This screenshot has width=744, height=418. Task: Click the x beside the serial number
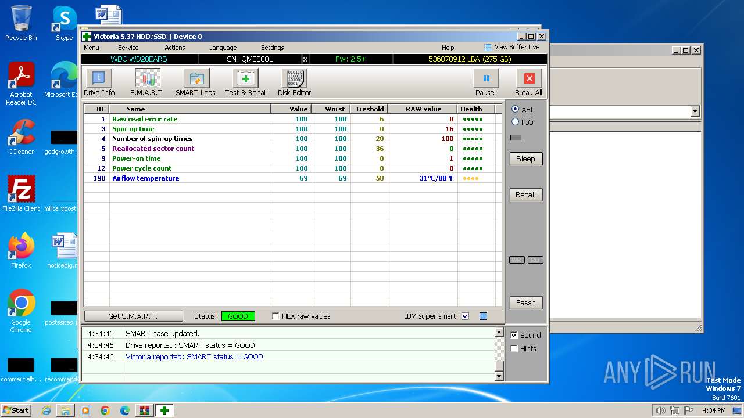point(305,59)
